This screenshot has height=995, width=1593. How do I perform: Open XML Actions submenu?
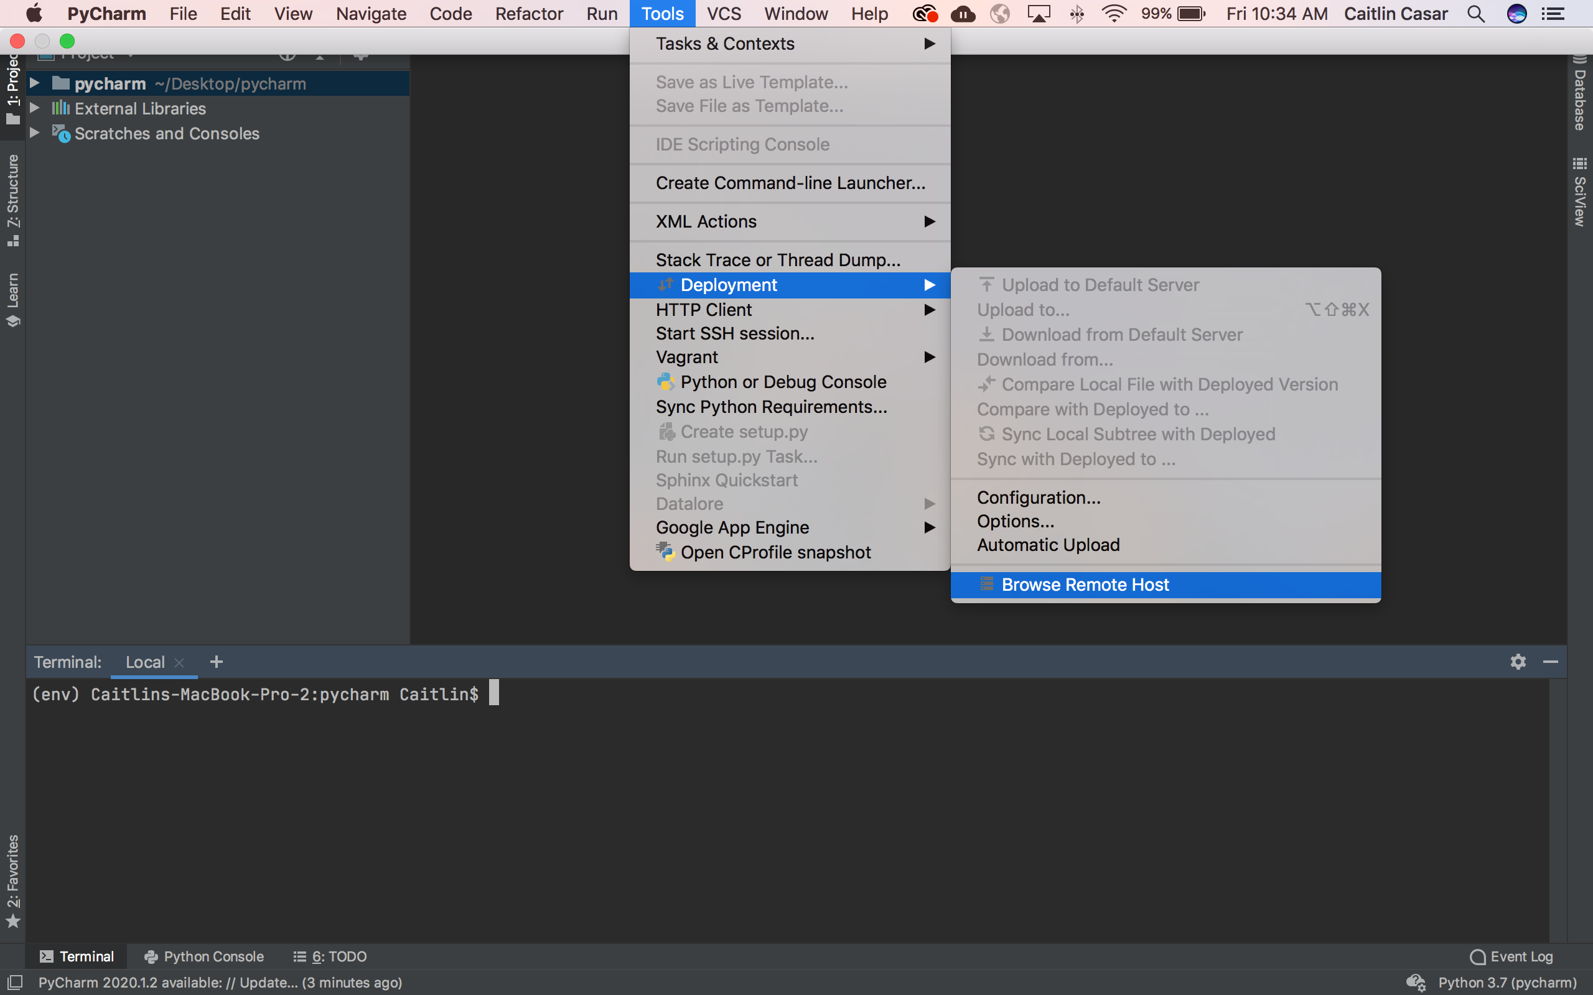[790, 221]
